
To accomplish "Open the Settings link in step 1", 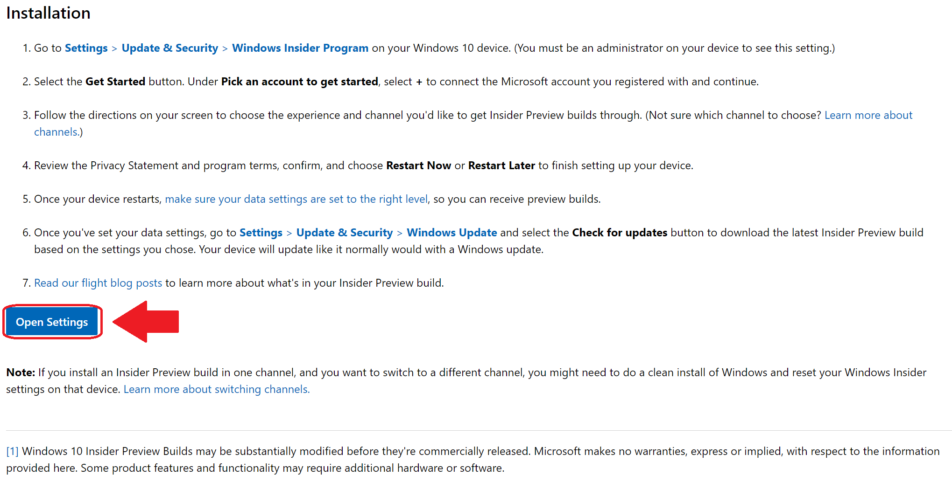I will pos(86,48).
